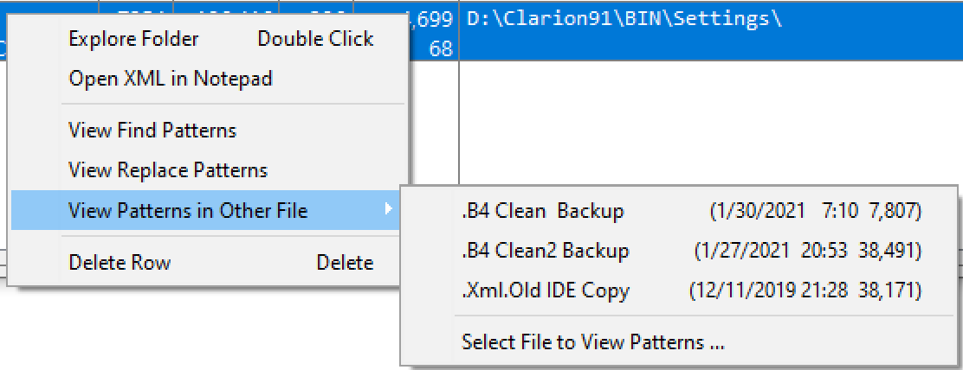The height and width of the screenshot is (370, 963).
Task: Expand submenu arrow beside View Patterns in Other File
Action: [389, 210]
